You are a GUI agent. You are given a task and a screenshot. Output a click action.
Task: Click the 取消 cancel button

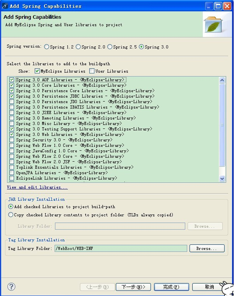coord(209,287)
